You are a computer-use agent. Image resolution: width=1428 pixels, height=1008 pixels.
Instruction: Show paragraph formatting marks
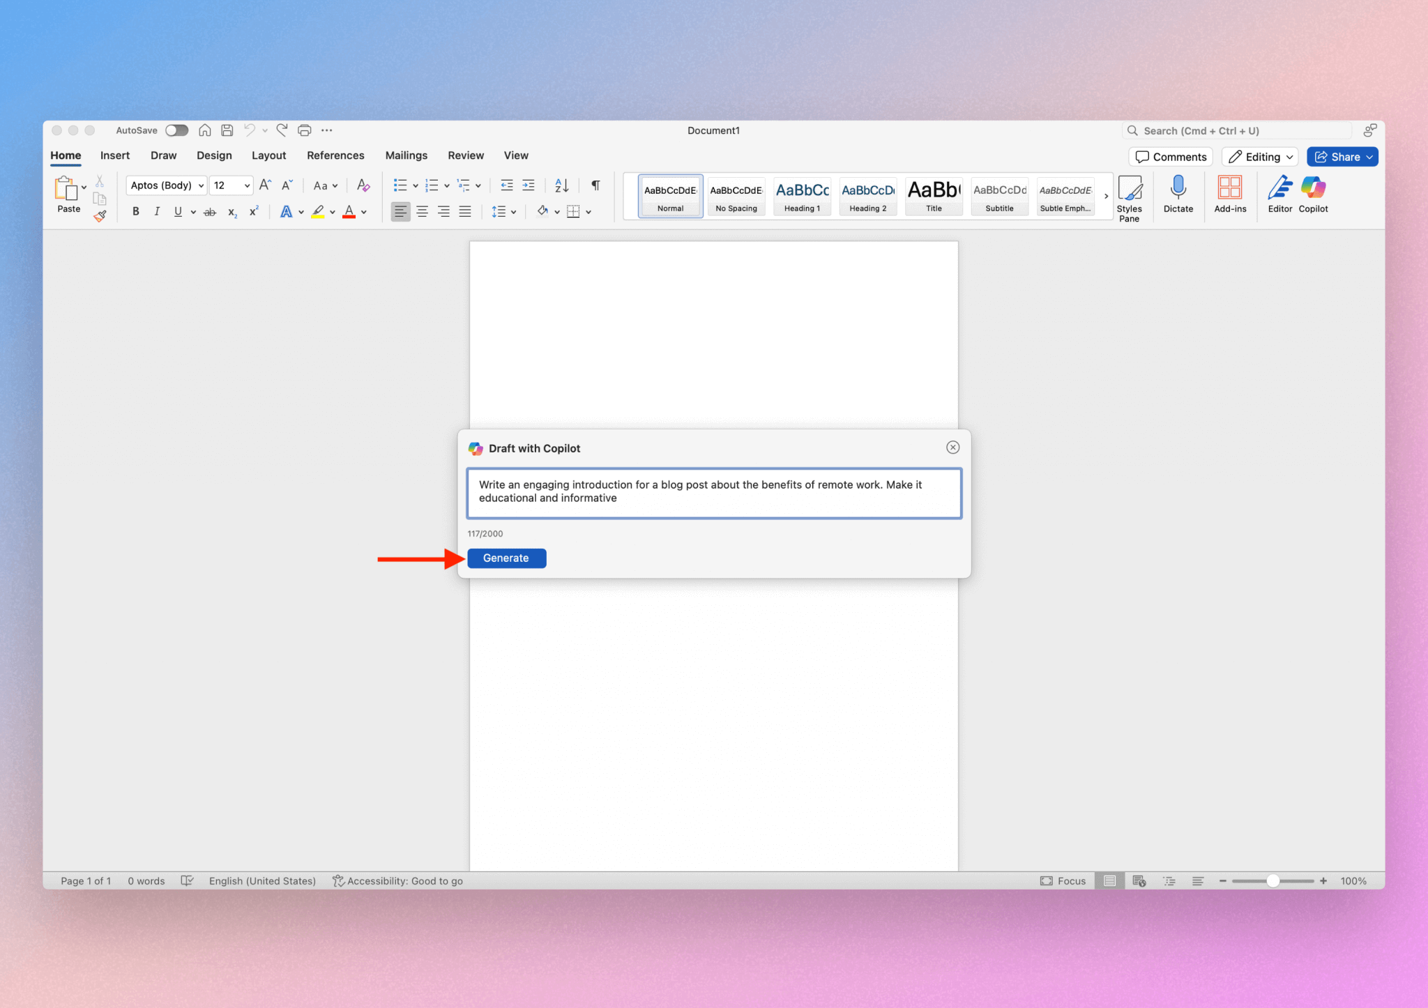point(595,185)
